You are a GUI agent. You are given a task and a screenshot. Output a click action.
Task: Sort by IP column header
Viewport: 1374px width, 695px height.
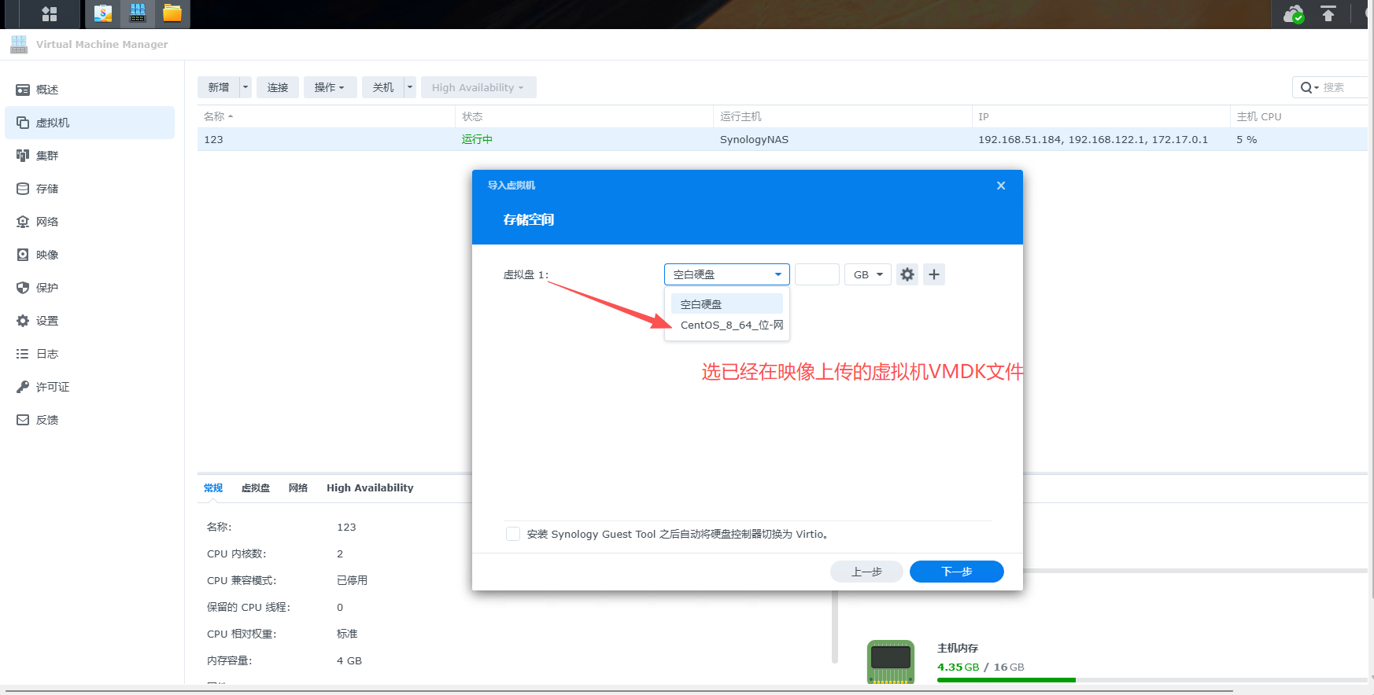[x=1100, y=116]
